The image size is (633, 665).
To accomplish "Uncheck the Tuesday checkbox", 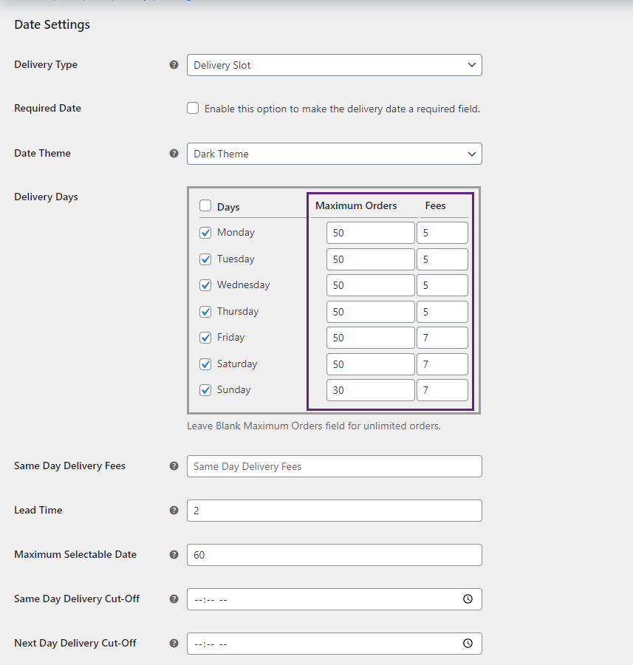I will (205, 259).
